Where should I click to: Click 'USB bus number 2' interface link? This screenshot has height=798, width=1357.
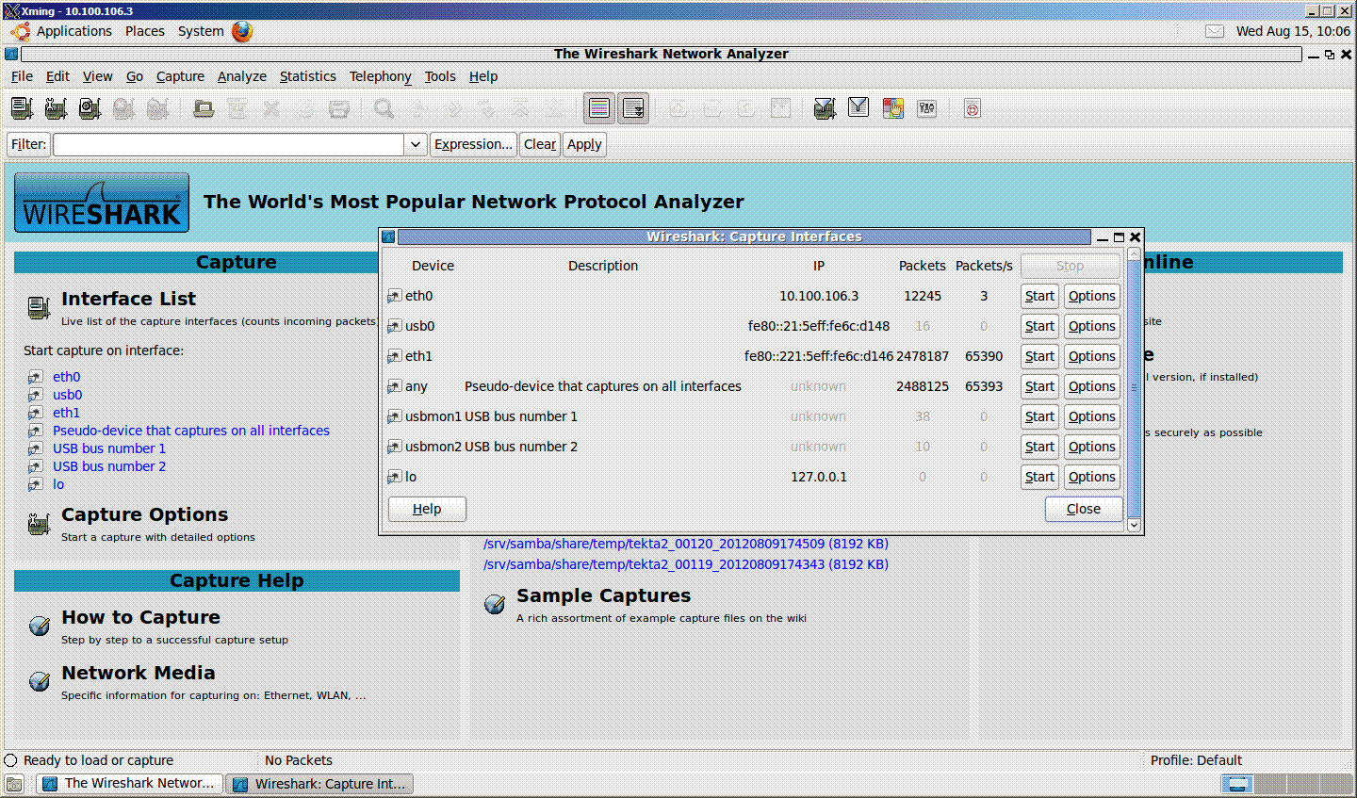[109, 466]
